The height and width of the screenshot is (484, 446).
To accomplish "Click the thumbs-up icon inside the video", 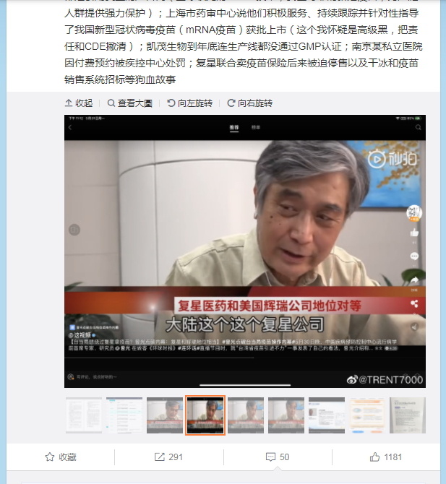I will (414, 233).
